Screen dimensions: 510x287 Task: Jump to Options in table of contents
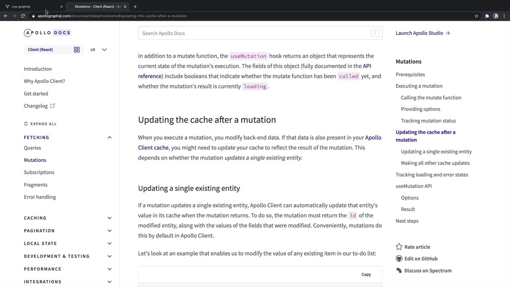coord(410,198)
